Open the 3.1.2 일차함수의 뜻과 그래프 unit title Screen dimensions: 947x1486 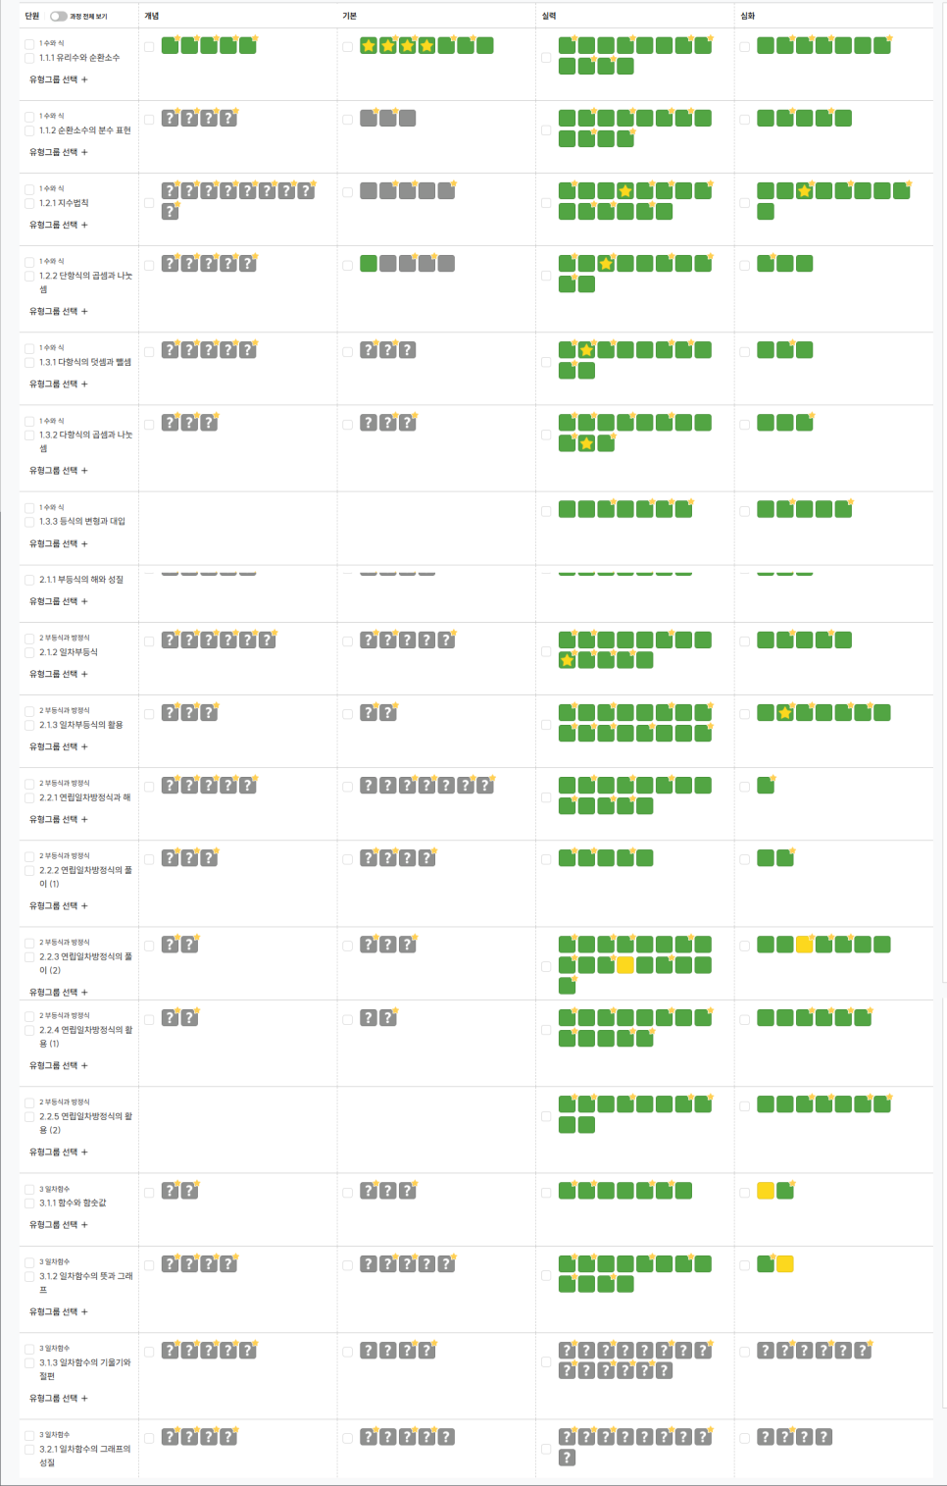85,1276
